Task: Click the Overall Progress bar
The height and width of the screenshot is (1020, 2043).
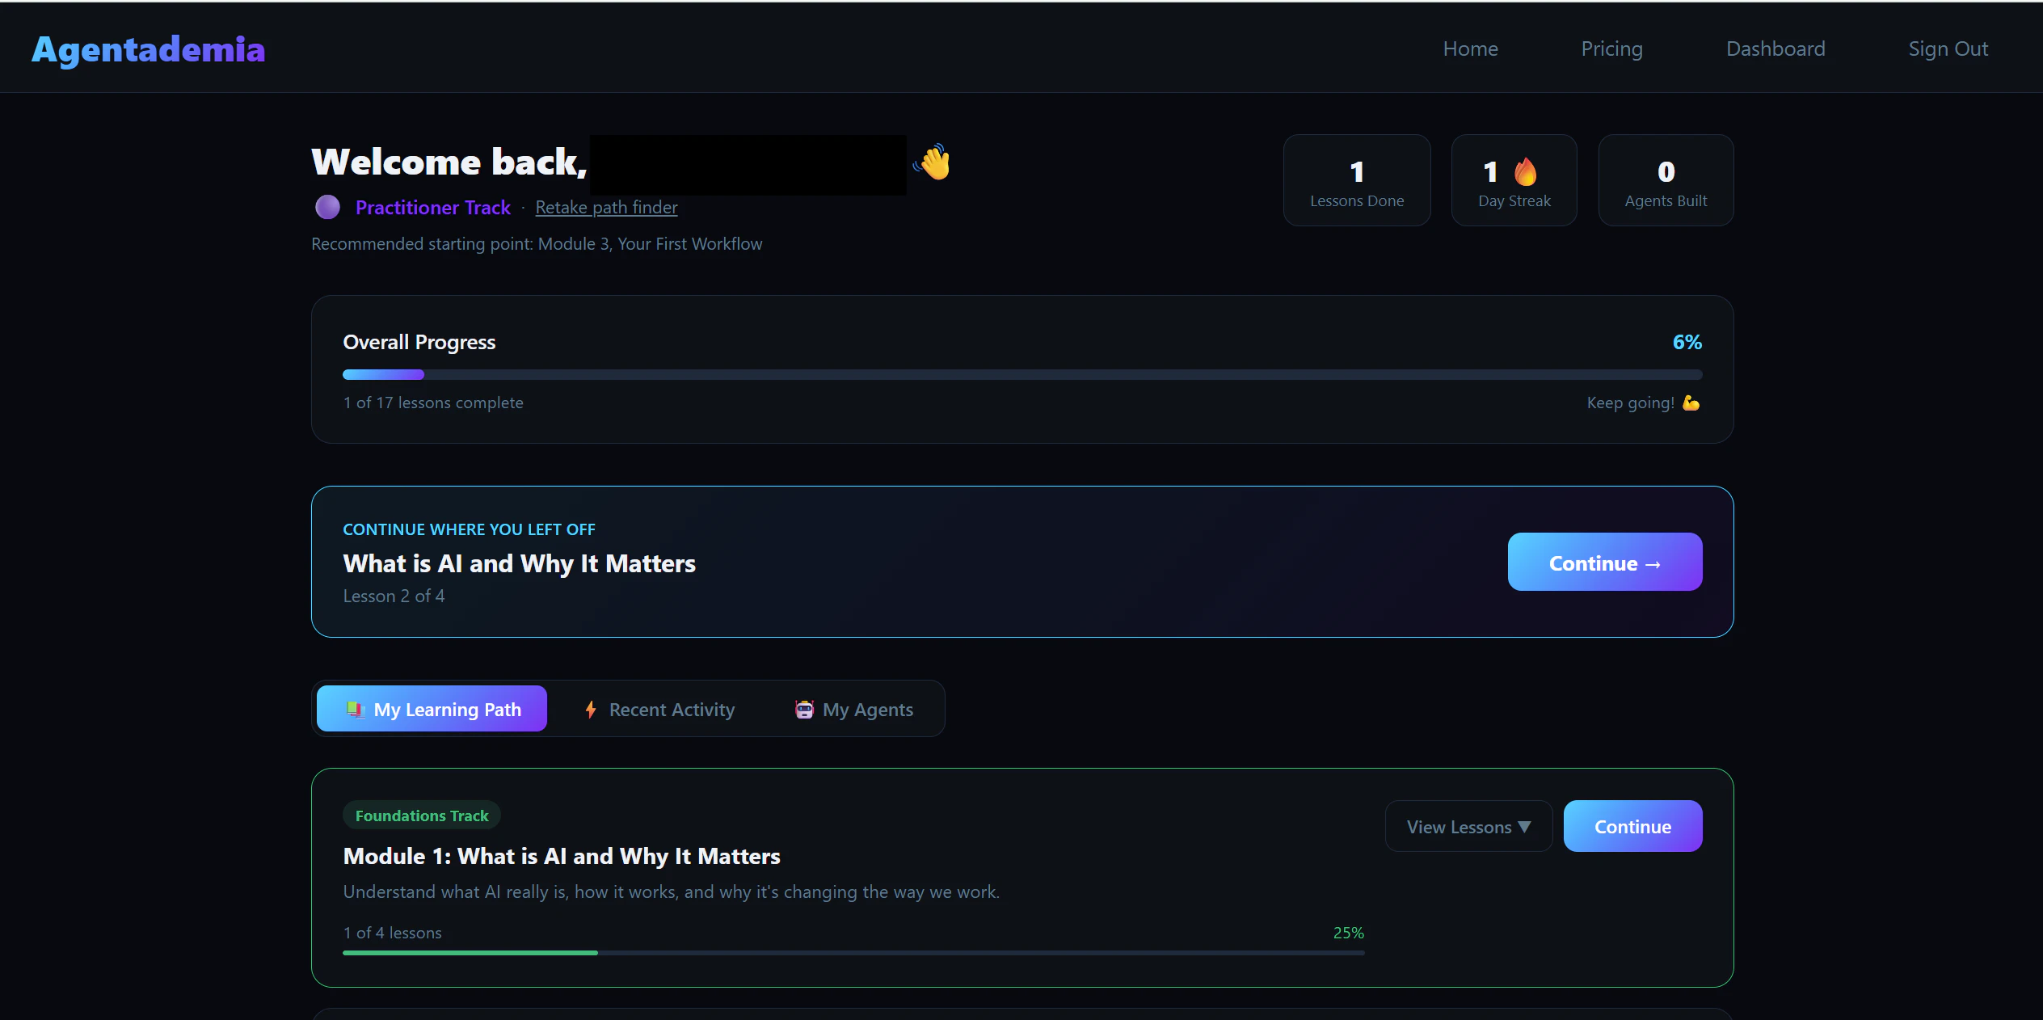Action: pos(1021,375)
